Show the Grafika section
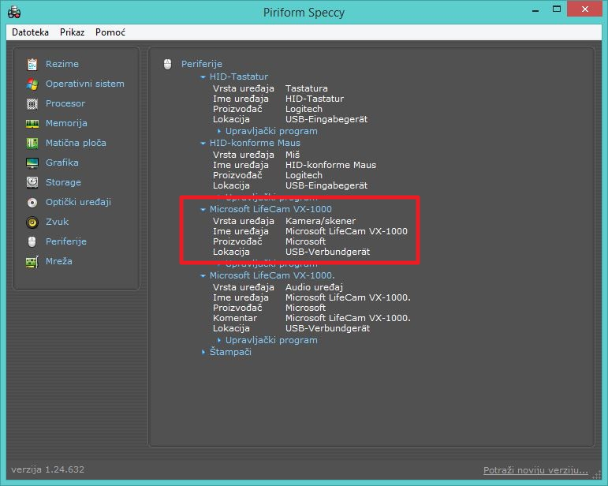 (62, 163)
